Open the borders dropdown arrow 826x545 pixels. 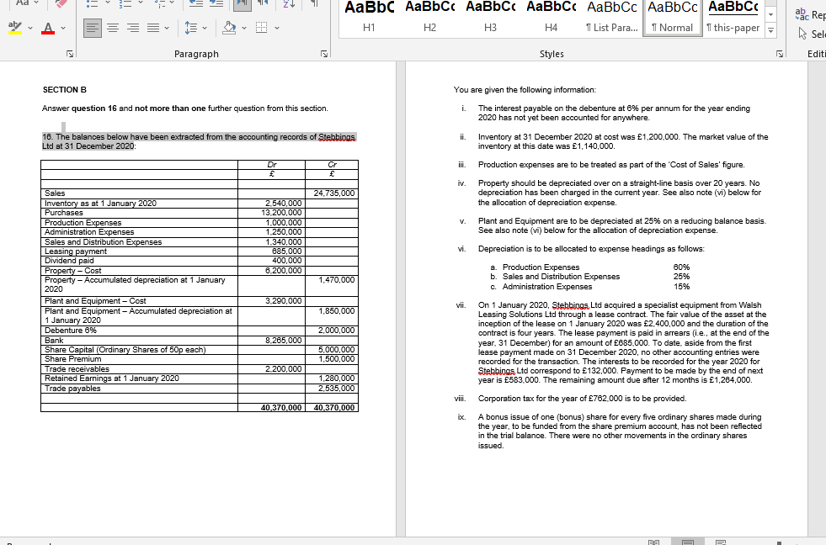click(x=276, y=28)
